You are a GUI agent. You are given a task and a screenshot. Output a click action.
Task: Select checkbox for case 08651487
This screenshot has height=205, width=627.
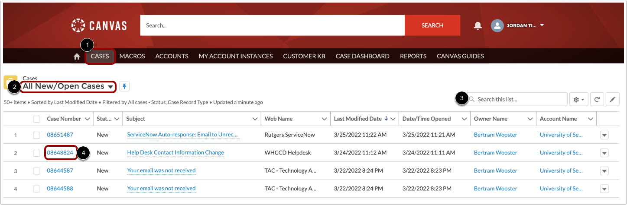pyautogui.click(x=37, y=135)
